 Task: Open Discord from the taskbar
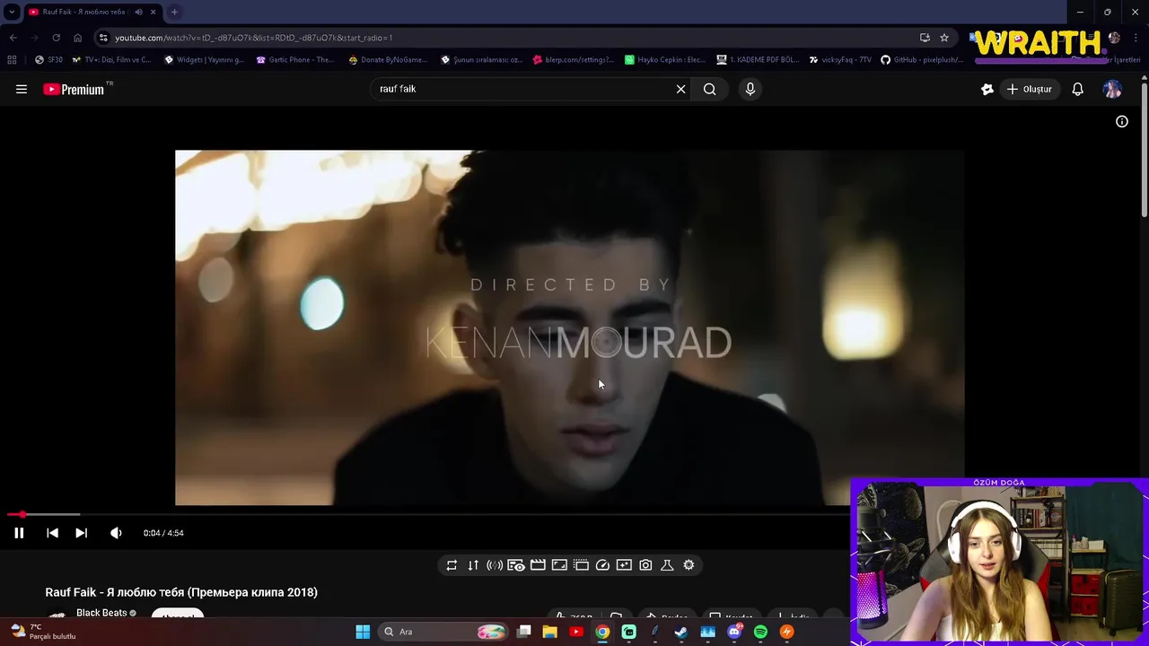735,632
